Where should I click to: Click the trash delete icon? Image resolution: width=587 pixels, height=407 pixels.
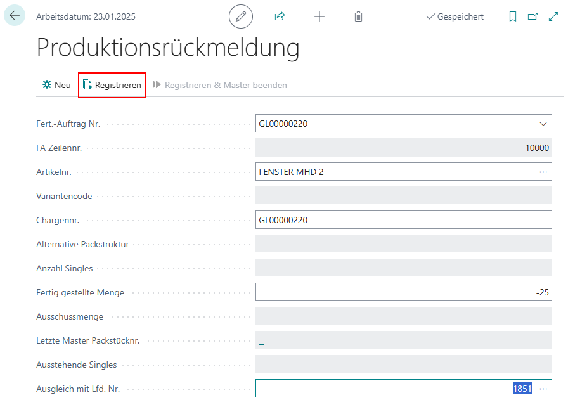click(x=358, y=16)
